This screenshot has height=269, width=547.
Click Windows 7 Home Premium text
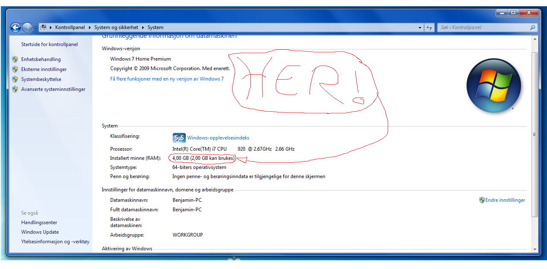click(x=141, y=59)
